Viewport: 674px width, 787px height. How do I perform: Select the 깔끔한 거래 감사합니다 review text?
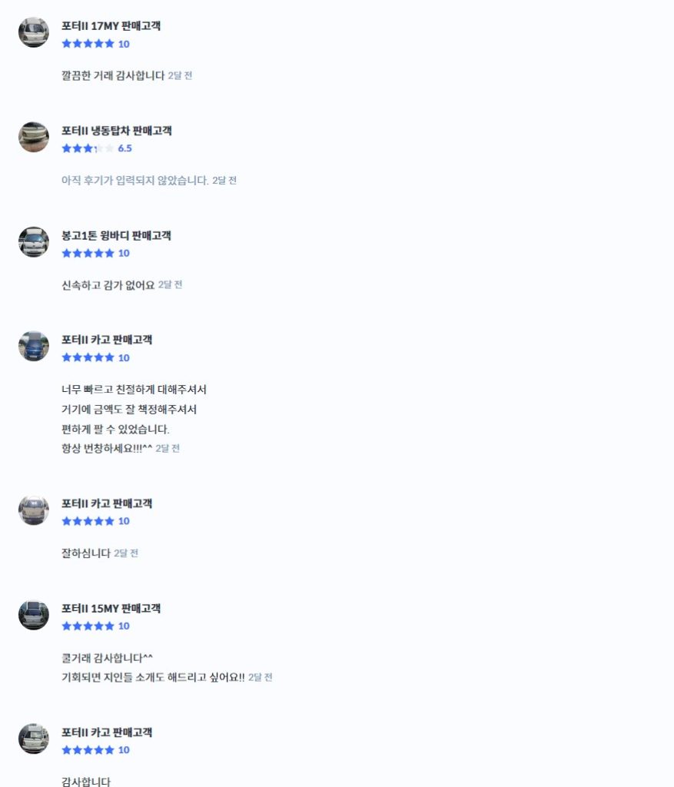[x=113, y=75]
